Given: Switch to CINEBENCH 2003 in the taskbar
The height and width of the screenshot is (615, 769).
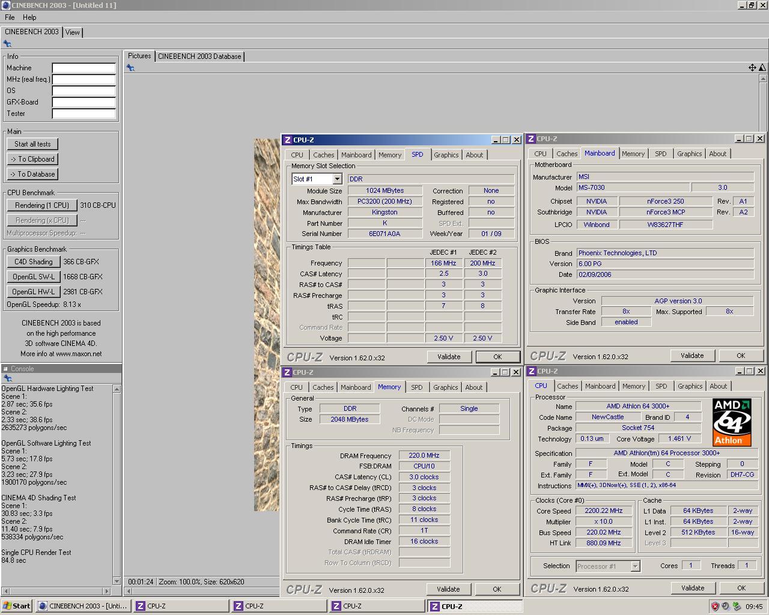Looking at the screenshot, I should coord(83,606).
